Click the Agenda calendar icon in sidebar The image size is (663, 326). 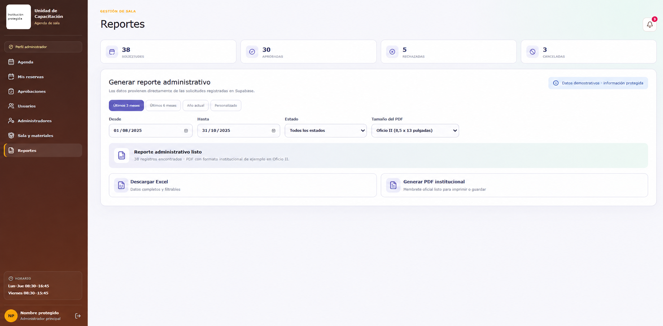[11, 62]
